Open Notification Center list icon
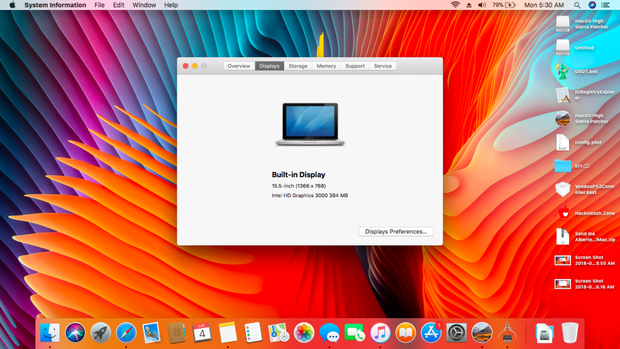The image size is (620, 349). 605,5
